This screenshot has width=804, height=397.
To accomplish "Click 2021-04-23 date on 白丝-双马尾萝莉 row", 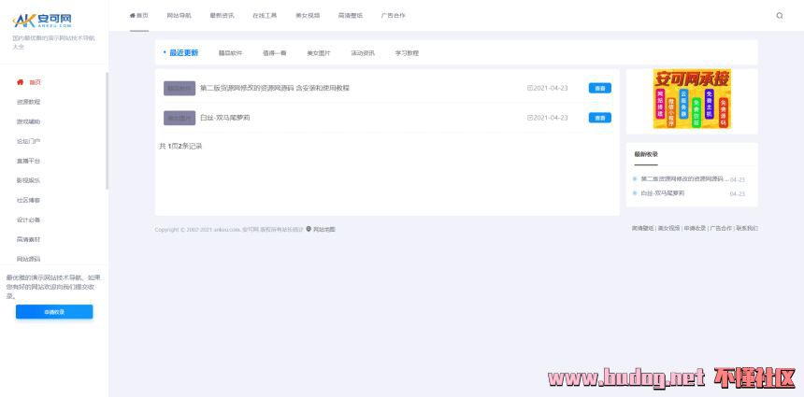I will pos(548,118).
